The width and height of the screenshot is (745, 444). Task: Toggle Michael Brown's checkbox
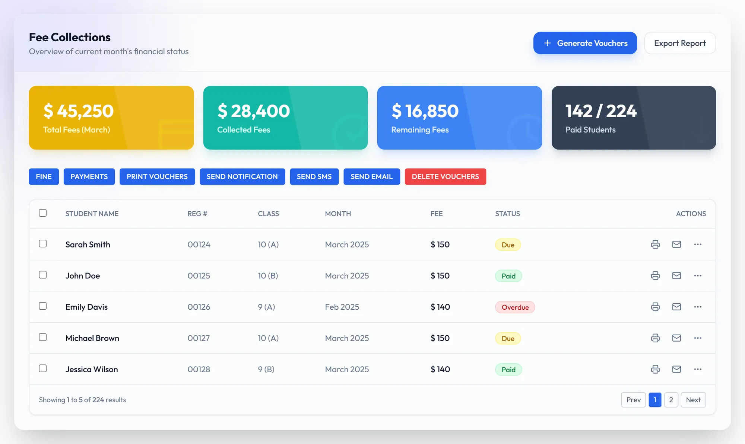pyautogui.click(x=43, y=337)
